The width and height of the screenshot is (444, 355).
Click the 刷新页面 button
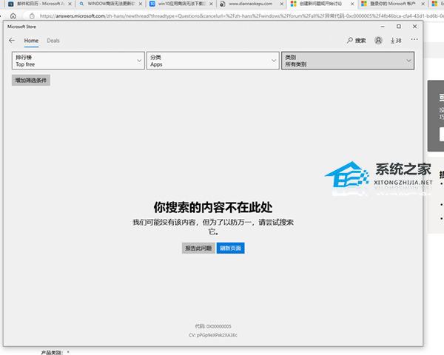point(230,248)
